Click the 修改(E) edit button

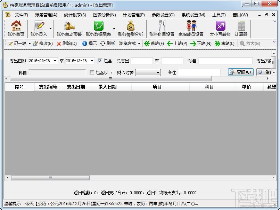click(43, 44)
